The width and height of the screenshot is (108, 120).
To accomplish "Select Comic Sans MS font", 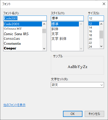I will point(23,34).
